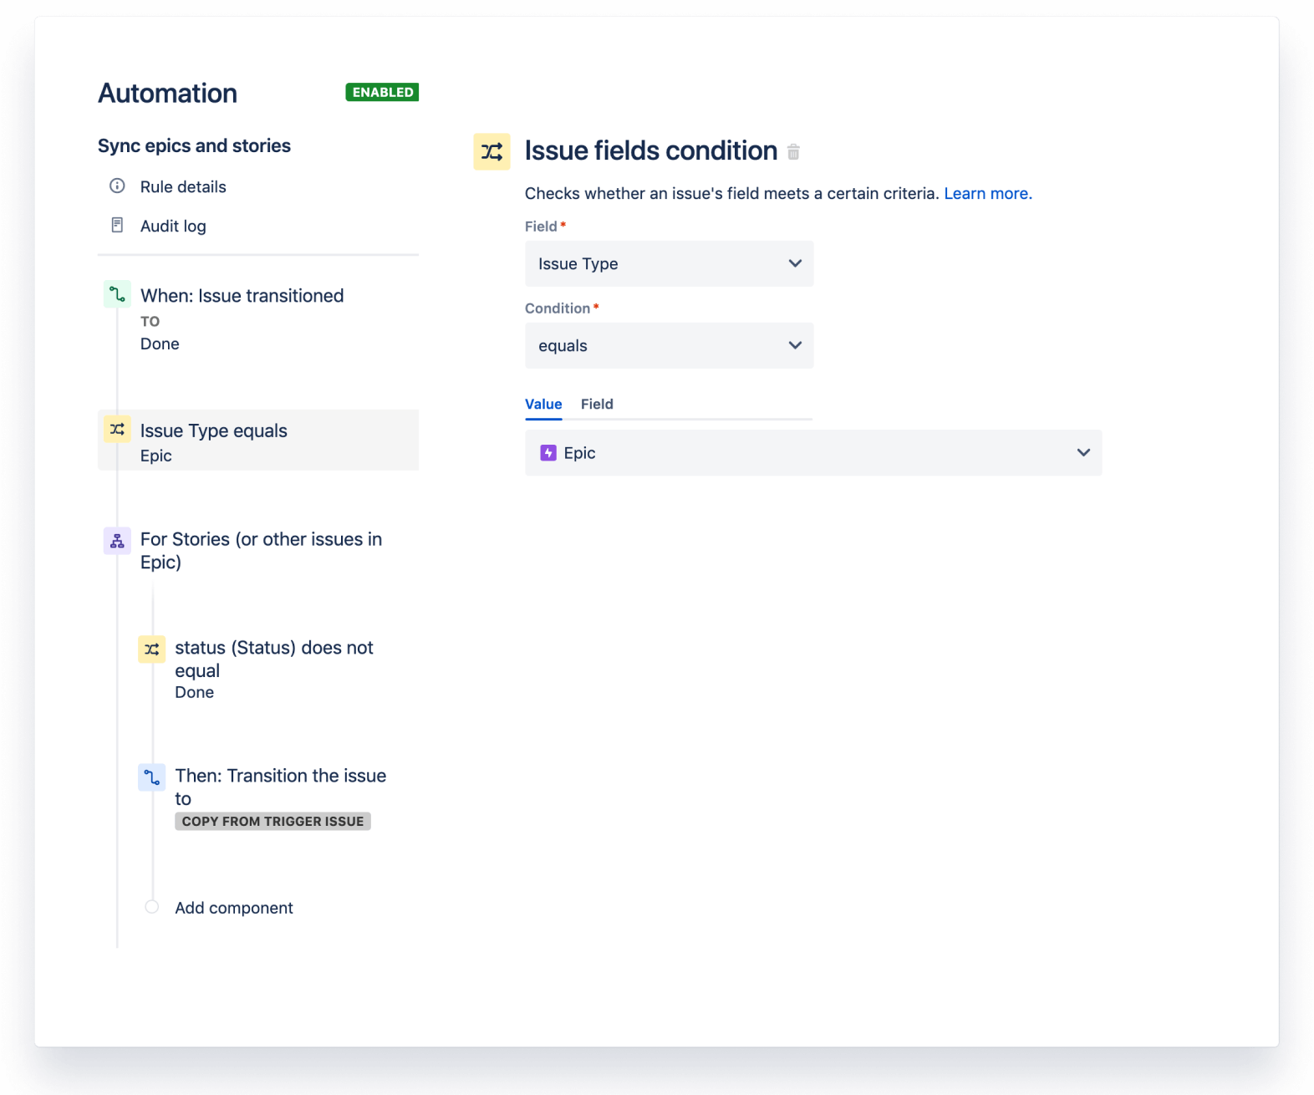The image size is (1314, 1095).
Task: Open the Epic value dropdown chevron
Action: (x=1083, y=453)
